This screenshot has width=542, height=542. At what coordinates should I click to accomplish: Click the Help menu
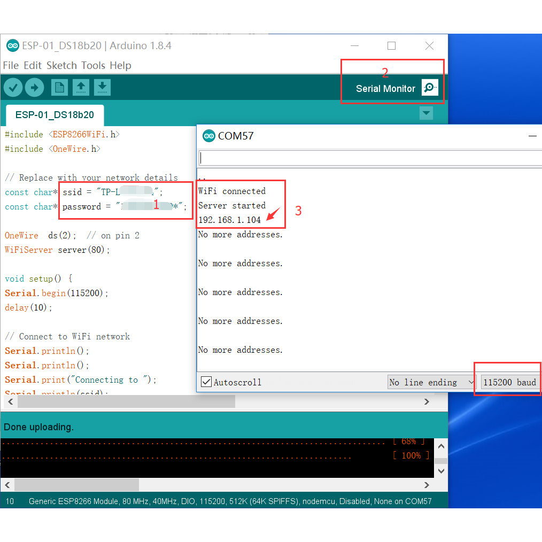pyautogui.click(x=120, y=65)
